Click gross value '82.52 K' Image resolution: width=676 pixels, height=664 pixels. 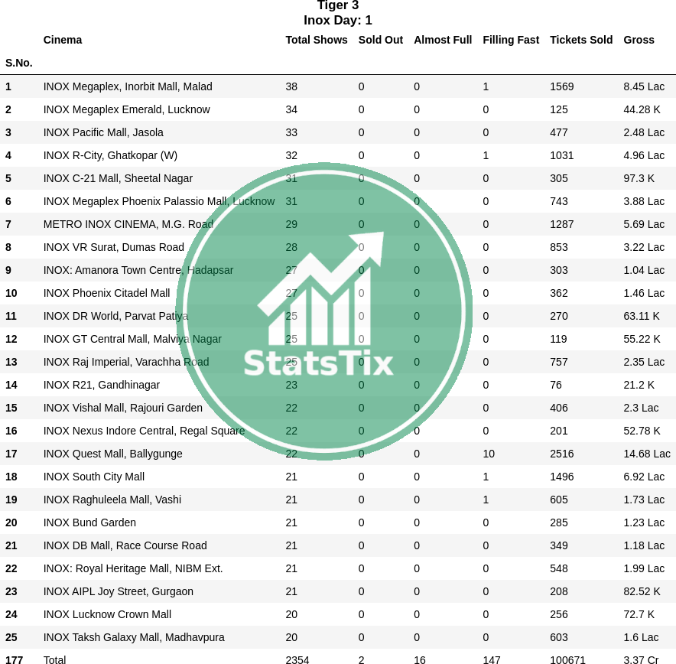[x=642, y=591]
